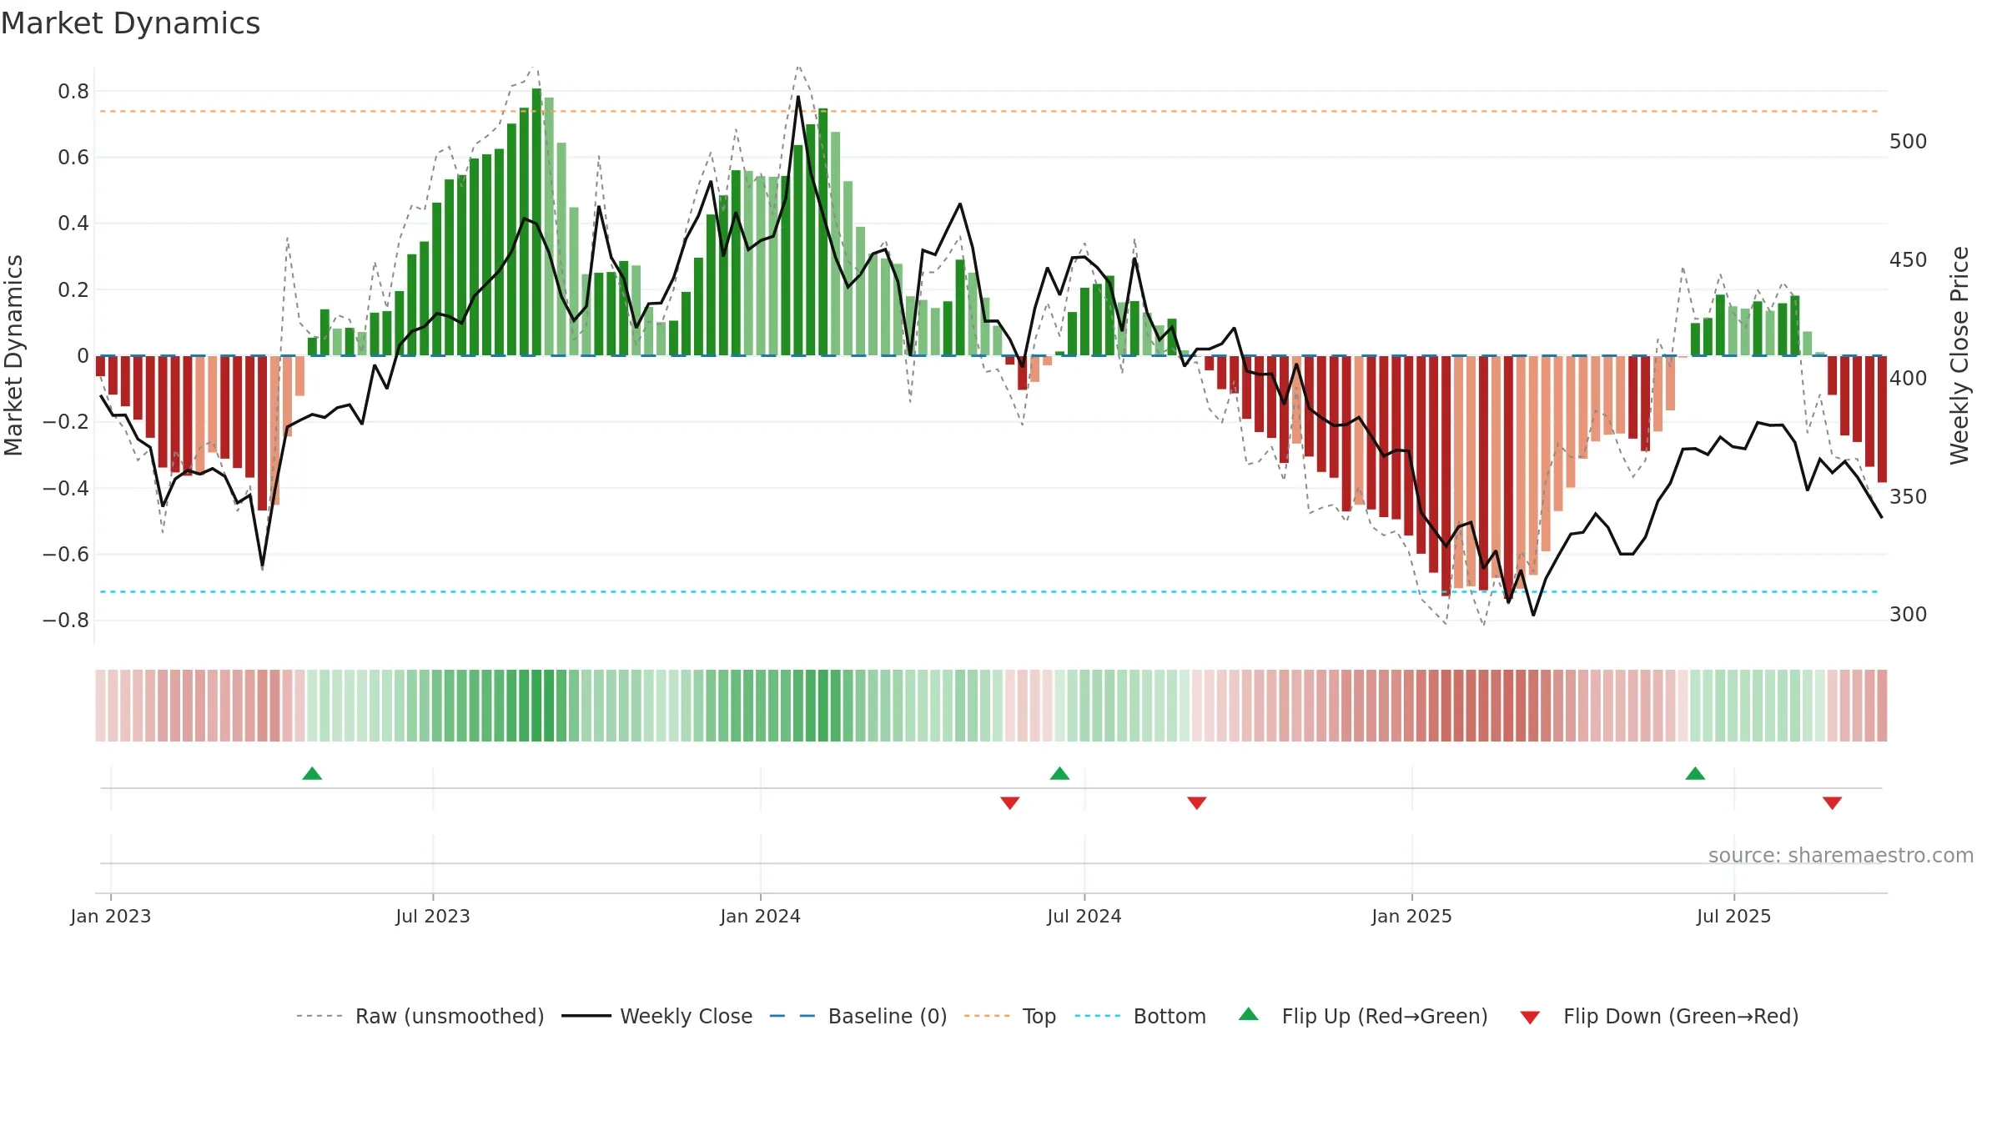This screenshot has height=1126, width=2002.
Task: Toggle the Weekly Close legend entry
Action: point(657,1016)
